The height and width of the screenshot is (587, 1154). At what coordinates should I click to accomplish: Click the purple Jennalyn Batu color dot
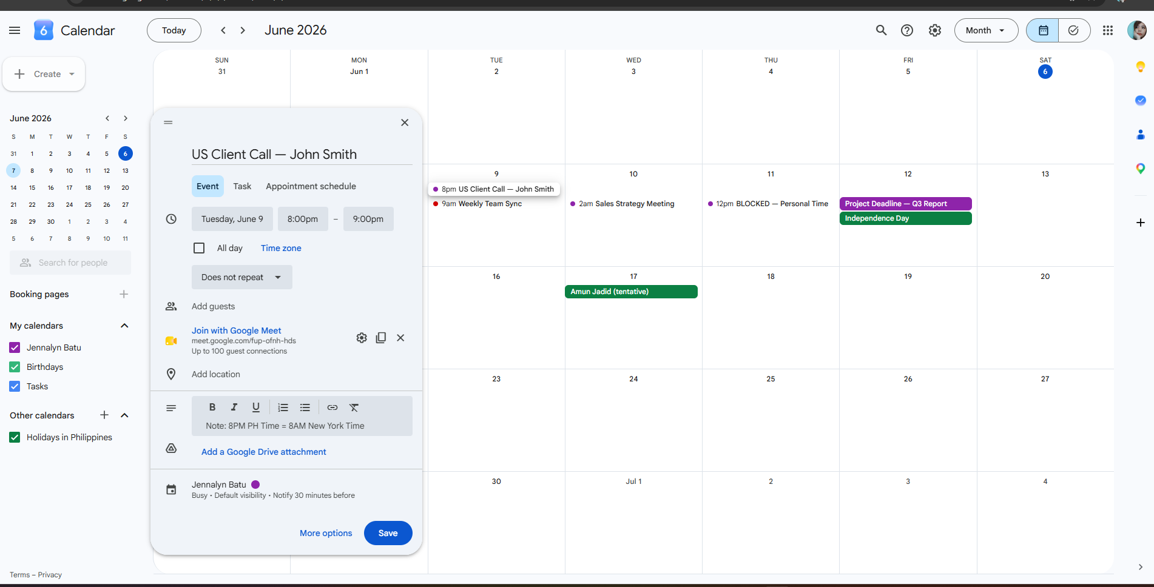pos(255,485)
